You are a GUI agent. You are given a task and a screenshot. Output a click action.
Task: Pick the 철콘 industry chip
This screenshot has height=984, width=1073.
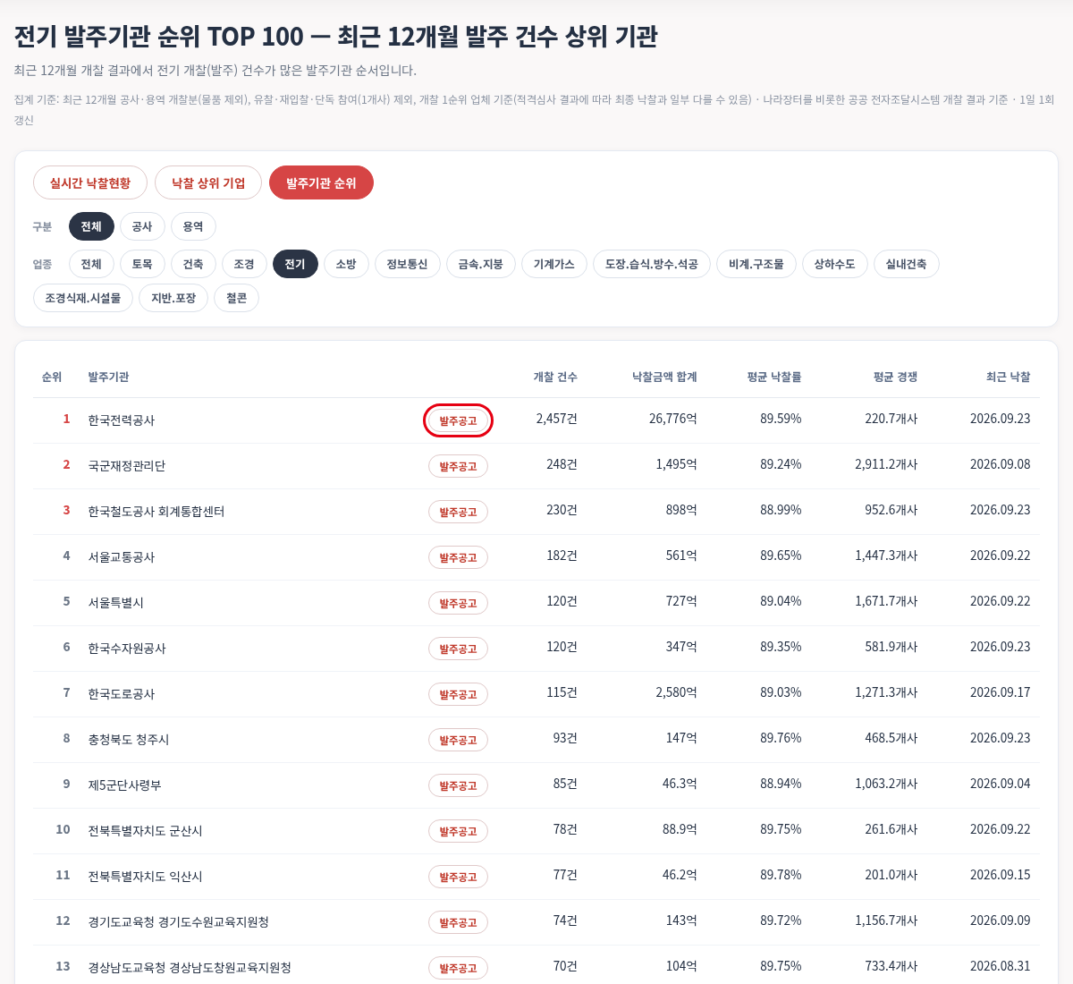click(x=237, y=298)
